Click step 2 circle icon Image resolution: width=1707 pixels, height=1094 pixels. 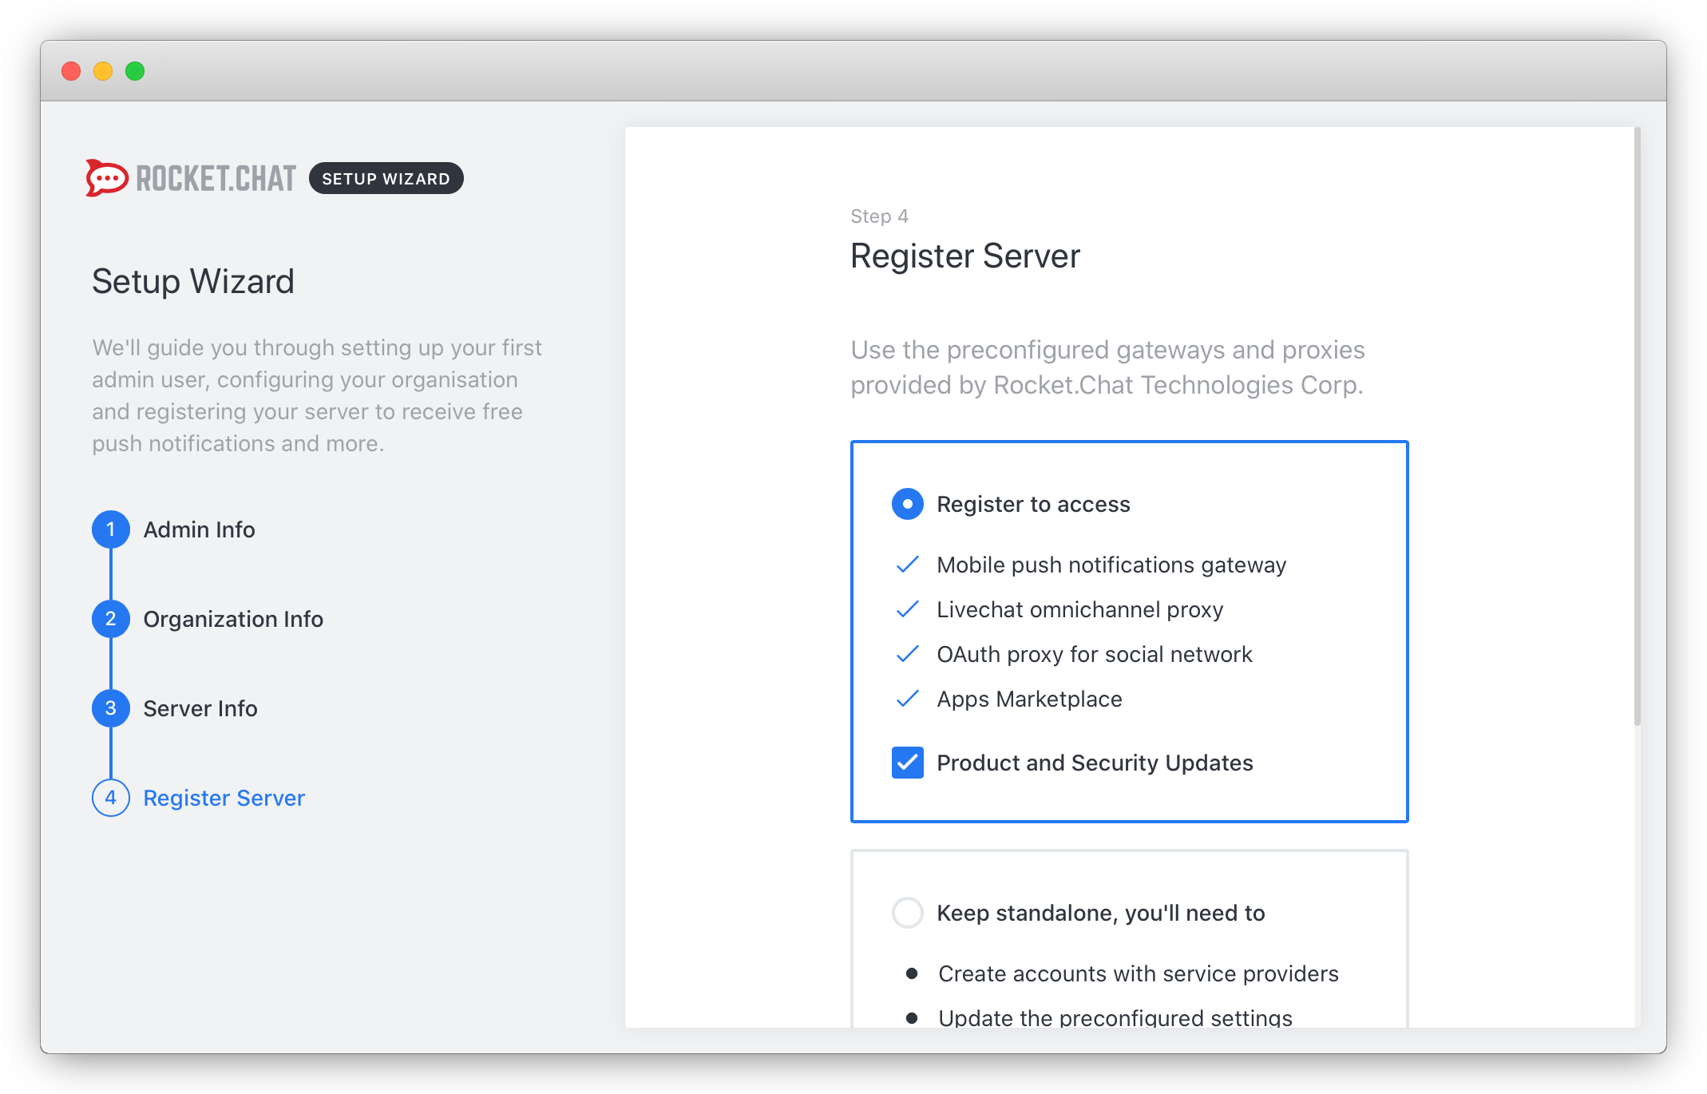111,619
